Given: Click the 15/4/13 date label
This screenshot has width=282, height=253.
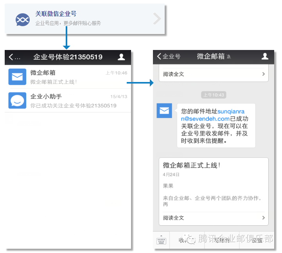Looking at the screenshot, I should pos(119,96).
